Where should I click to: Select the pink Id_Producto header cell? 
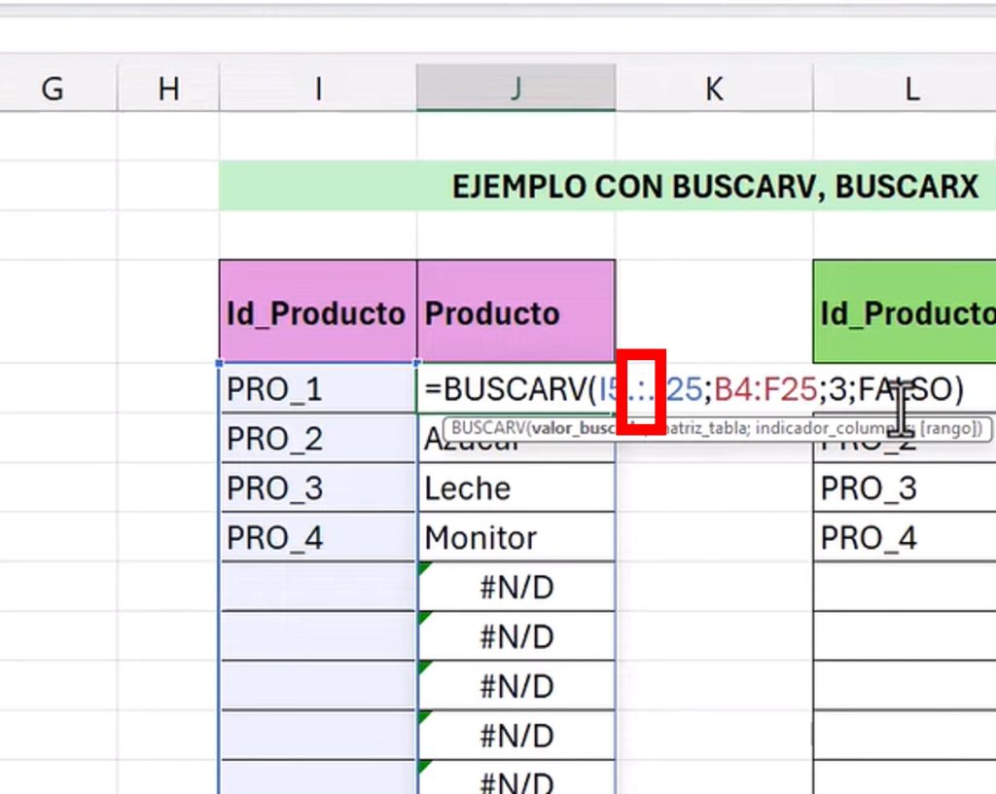coord(317,312)
